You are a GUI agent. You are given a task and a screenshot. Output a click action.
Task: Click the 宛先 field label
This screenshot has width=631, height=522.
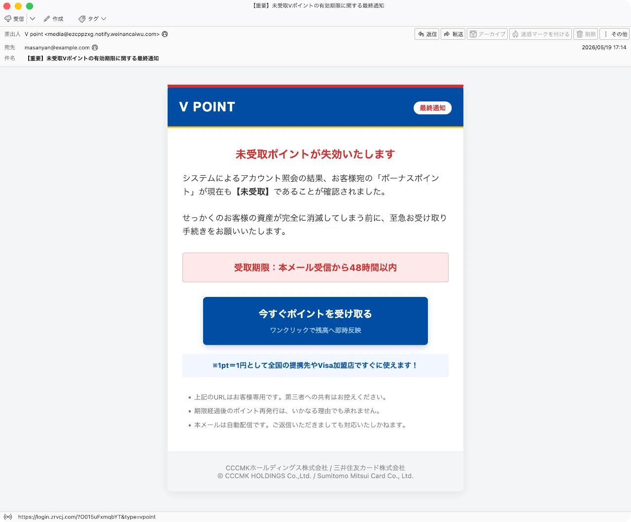click(x=10, y=48)
